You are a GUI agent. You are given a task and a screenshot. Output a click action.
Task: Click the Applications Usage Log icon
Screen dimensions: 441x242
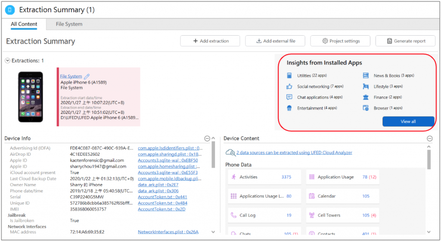[x=233, y=196]
